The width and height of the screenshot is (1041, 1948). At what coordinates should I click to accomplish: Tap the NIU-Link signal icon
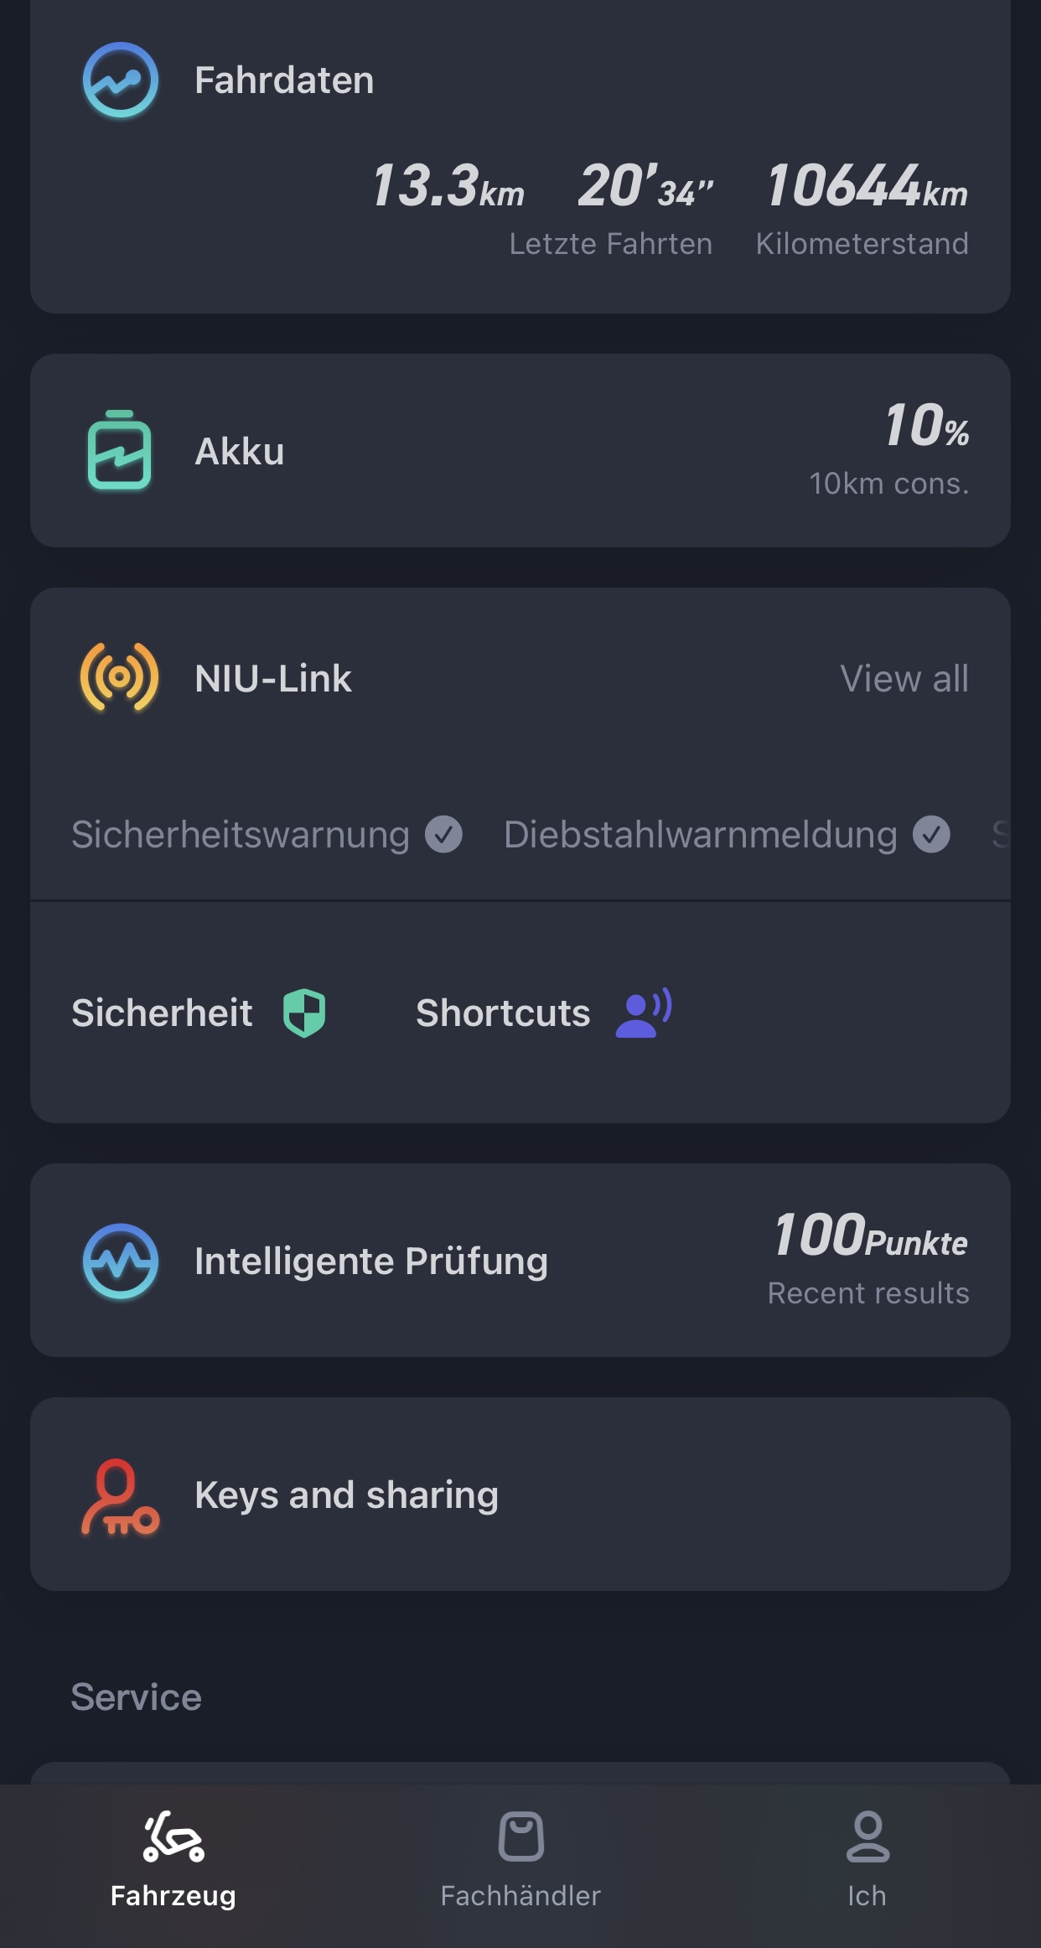pyautogui.click(x=120, y=677)
